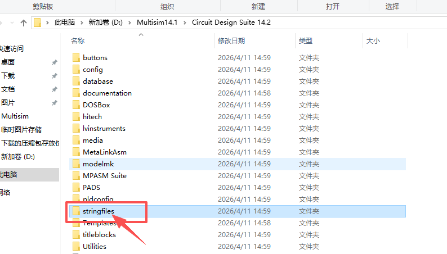Select the lvinstruments folder name
The width and height of the screenshot is (447, 254).
tap(104, 128)
